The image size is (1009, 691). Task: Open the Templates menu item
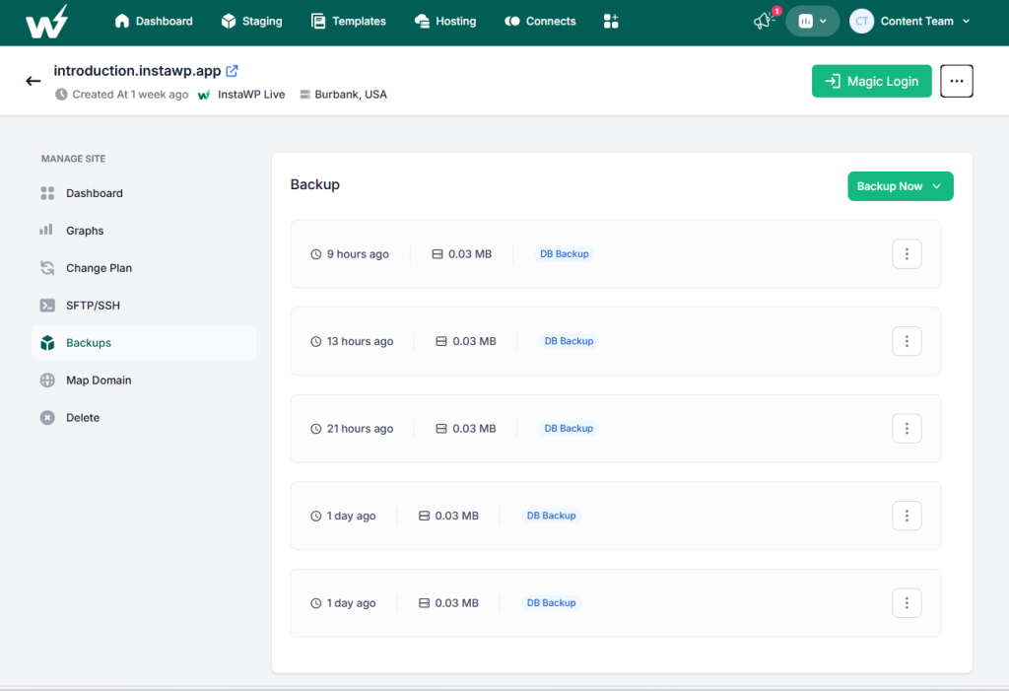pyautogui.click(x=348, y=22)
